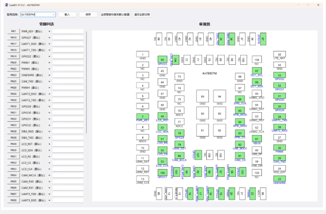Open the GPIO27 function dropdown
Image resolution: width=326 pixels, height=214 pixels.
coord(49,38)
